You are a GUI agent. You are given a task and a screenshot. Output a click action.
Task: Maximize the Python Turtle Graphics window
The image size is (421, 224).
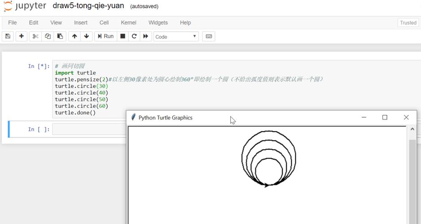(x=385, y=117)
